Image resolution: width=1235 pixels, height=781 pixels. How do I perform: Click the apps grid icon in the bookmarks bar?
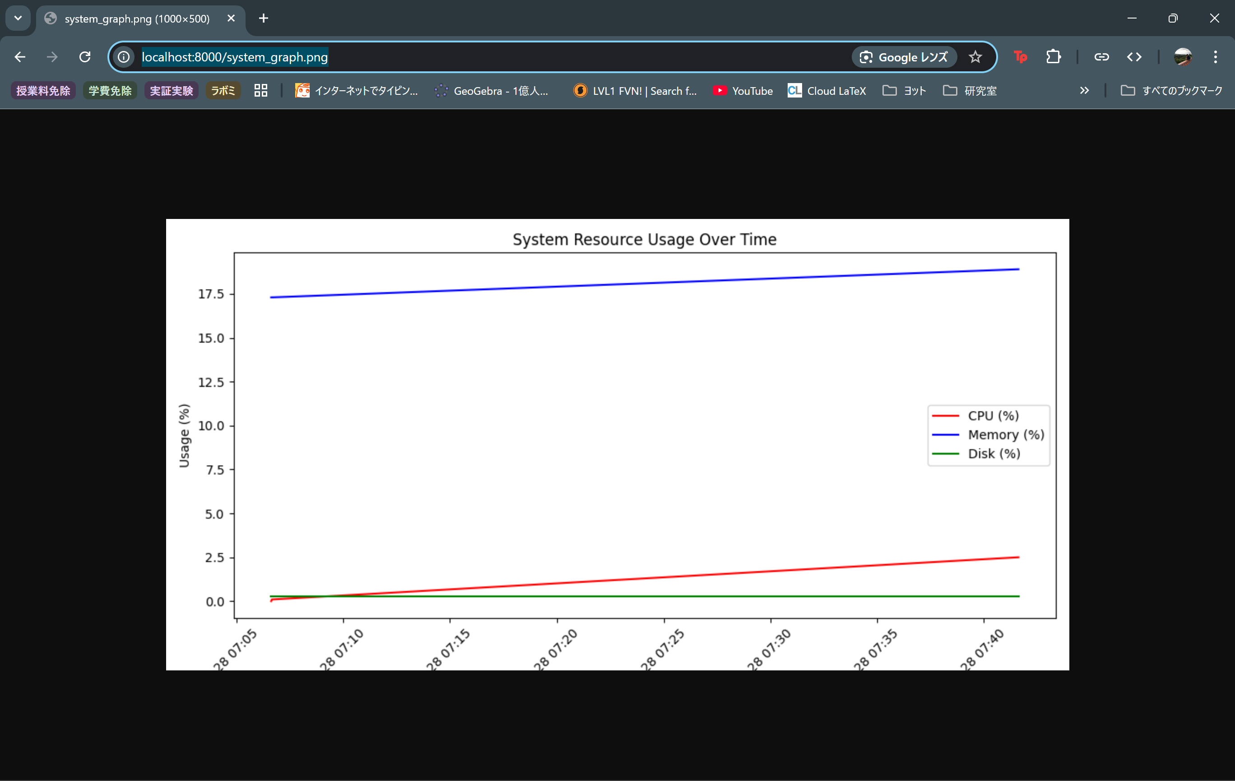tap(260, 90)
